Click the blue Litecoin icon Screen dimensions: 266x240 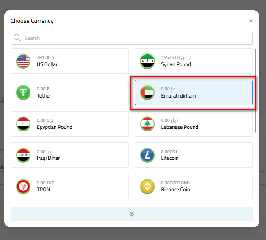point(147,155)
